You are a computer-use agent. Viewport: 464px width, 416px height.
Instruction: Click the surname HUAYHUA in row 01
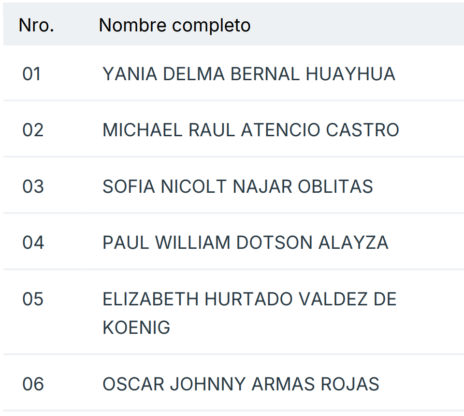350,74
